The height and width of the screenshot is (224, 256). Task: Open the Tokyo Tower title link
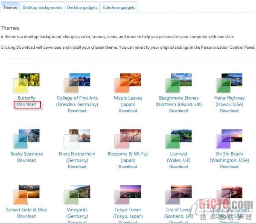point(128,213)
